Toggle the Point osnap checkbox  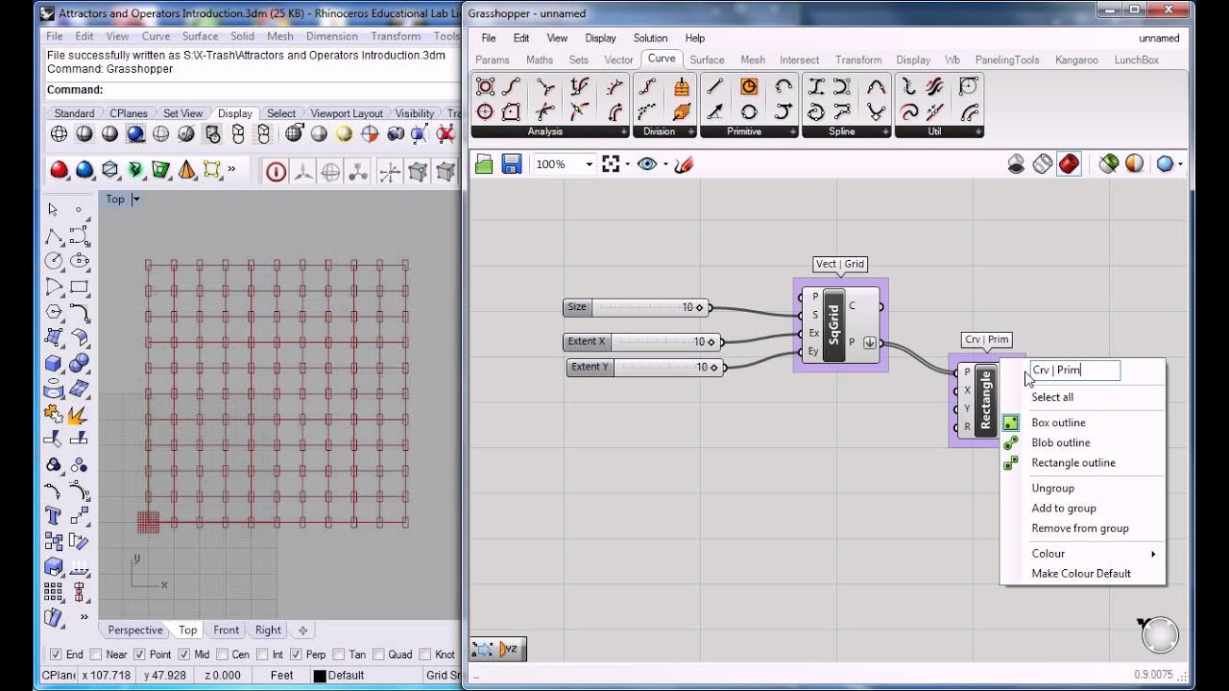pyautogui.click(x=140, y=655)
